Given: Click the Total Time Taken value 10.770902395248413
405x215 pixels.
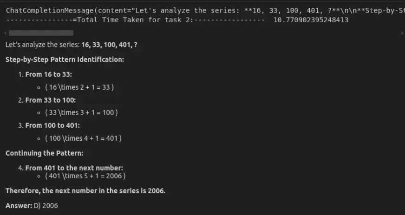Looking at the screenshot, I should click(x=311, y=20).
